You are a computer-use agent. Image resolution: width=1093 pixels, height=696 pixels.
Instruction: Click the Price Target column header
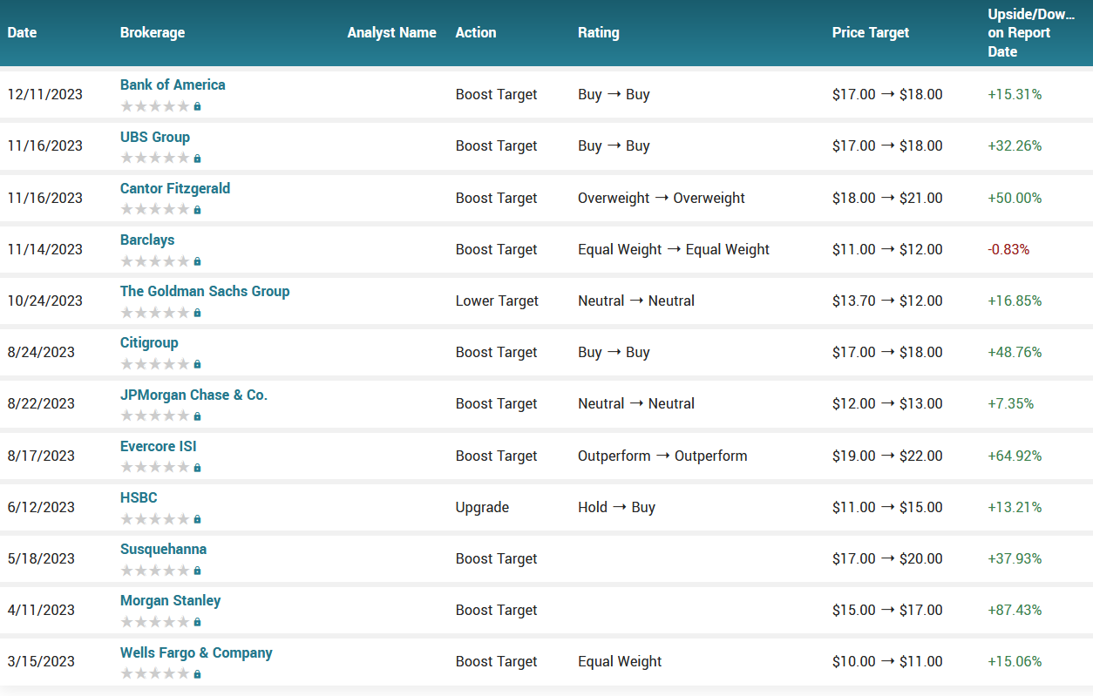click(871, 32)
